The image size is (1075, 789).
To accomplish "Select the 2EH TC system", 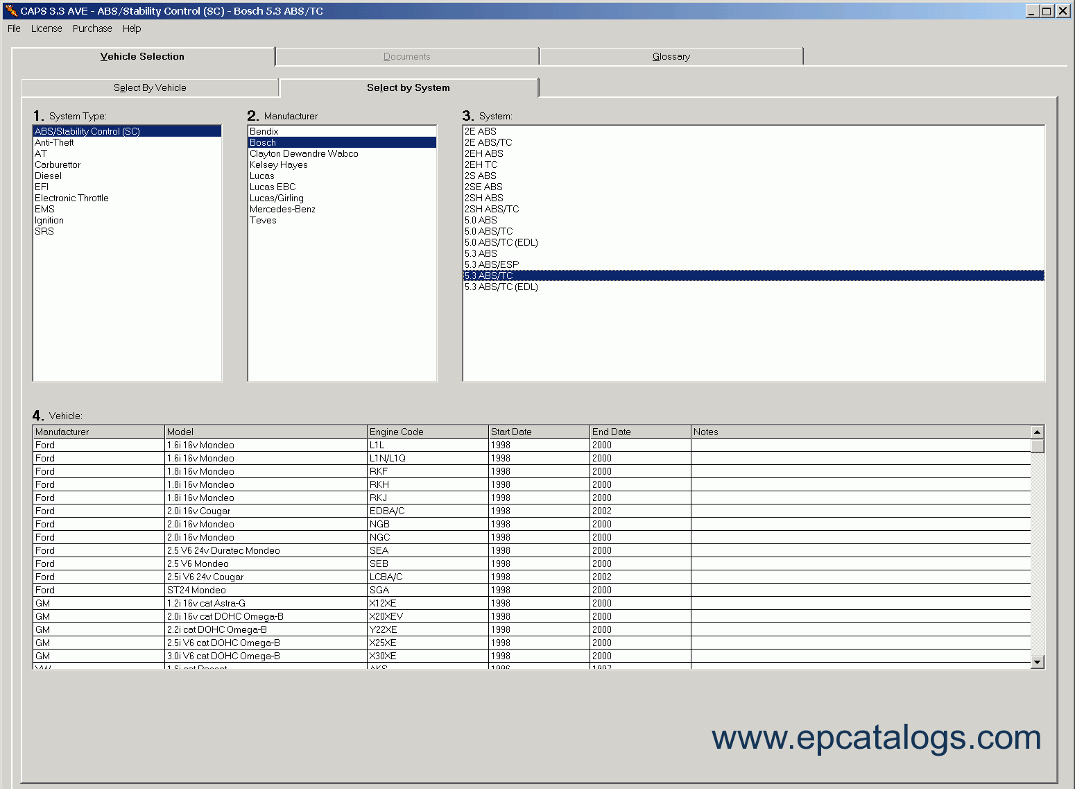I will point(754,164).
